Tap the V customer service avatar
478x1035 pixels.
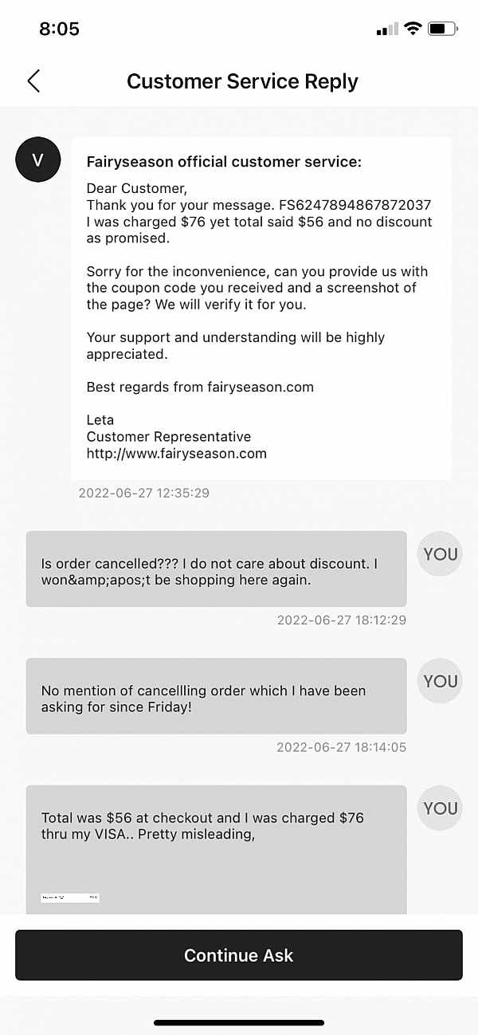tap(37, 159)
